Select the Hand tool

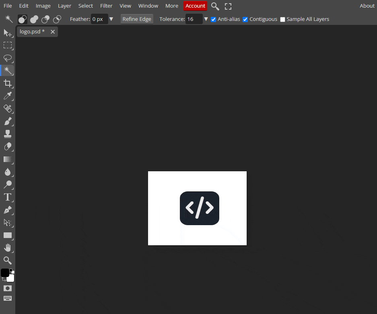point(8,248)
